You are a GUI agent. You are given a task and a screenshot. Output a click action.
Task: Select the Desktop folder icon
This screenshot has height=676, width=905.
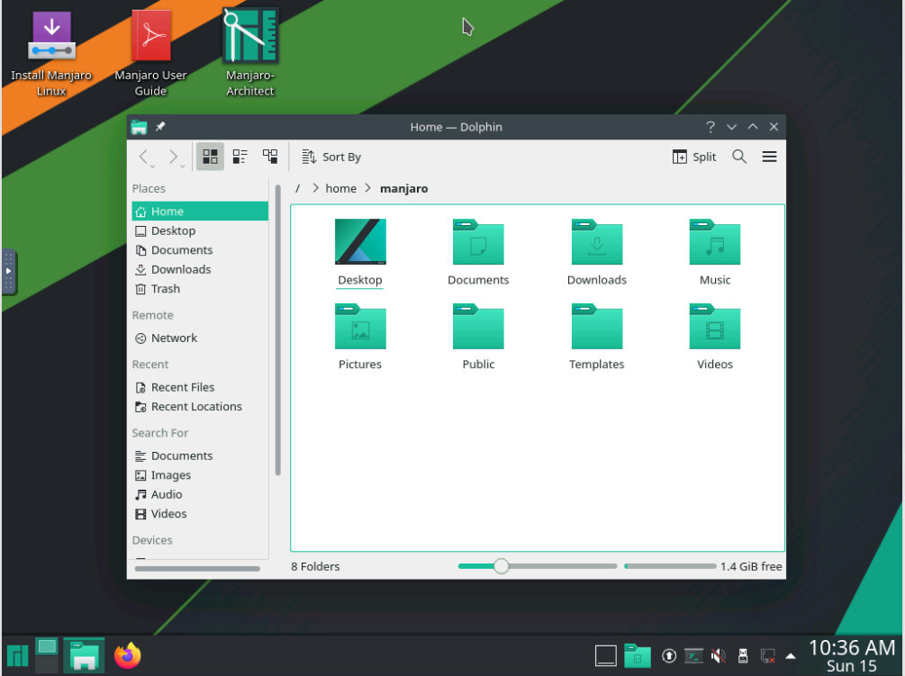[360, 241]
